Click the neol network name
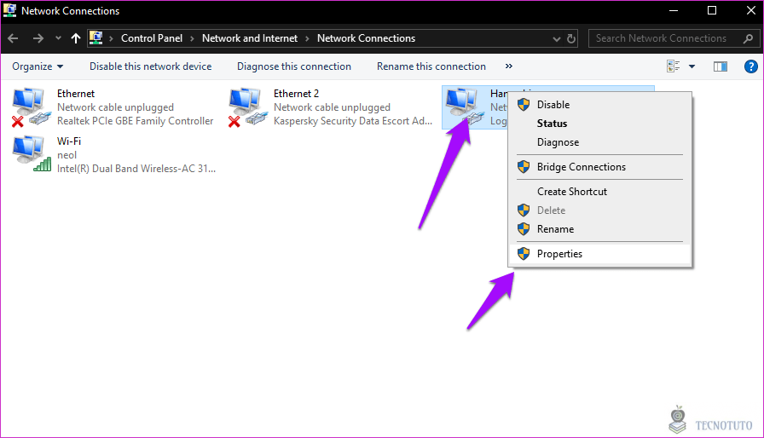The image size is (764, 438). [x=67, y=155]
